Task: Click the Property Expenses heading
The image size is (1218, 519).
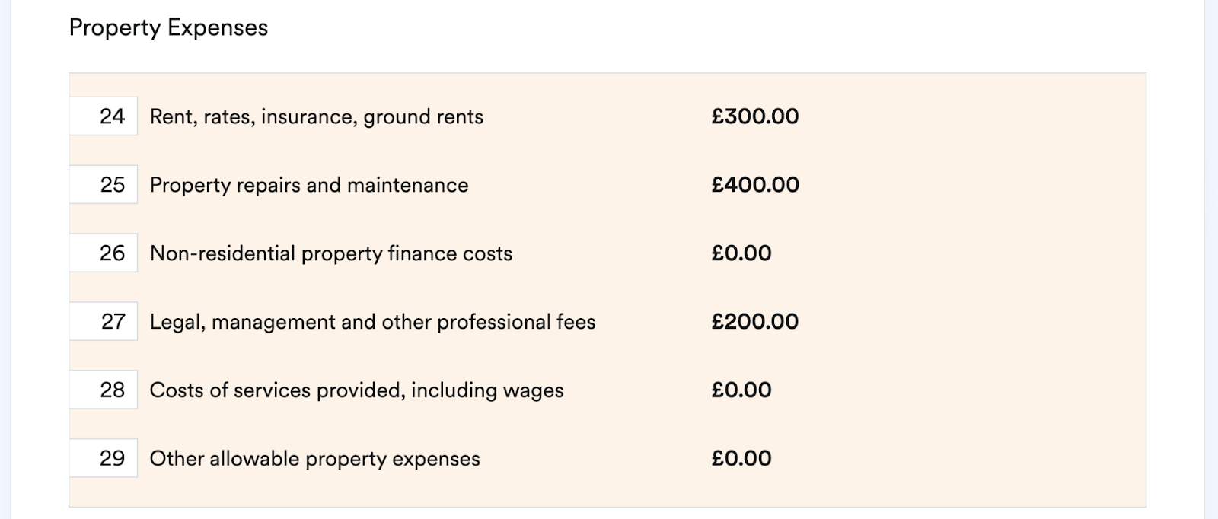Action: 168,28
